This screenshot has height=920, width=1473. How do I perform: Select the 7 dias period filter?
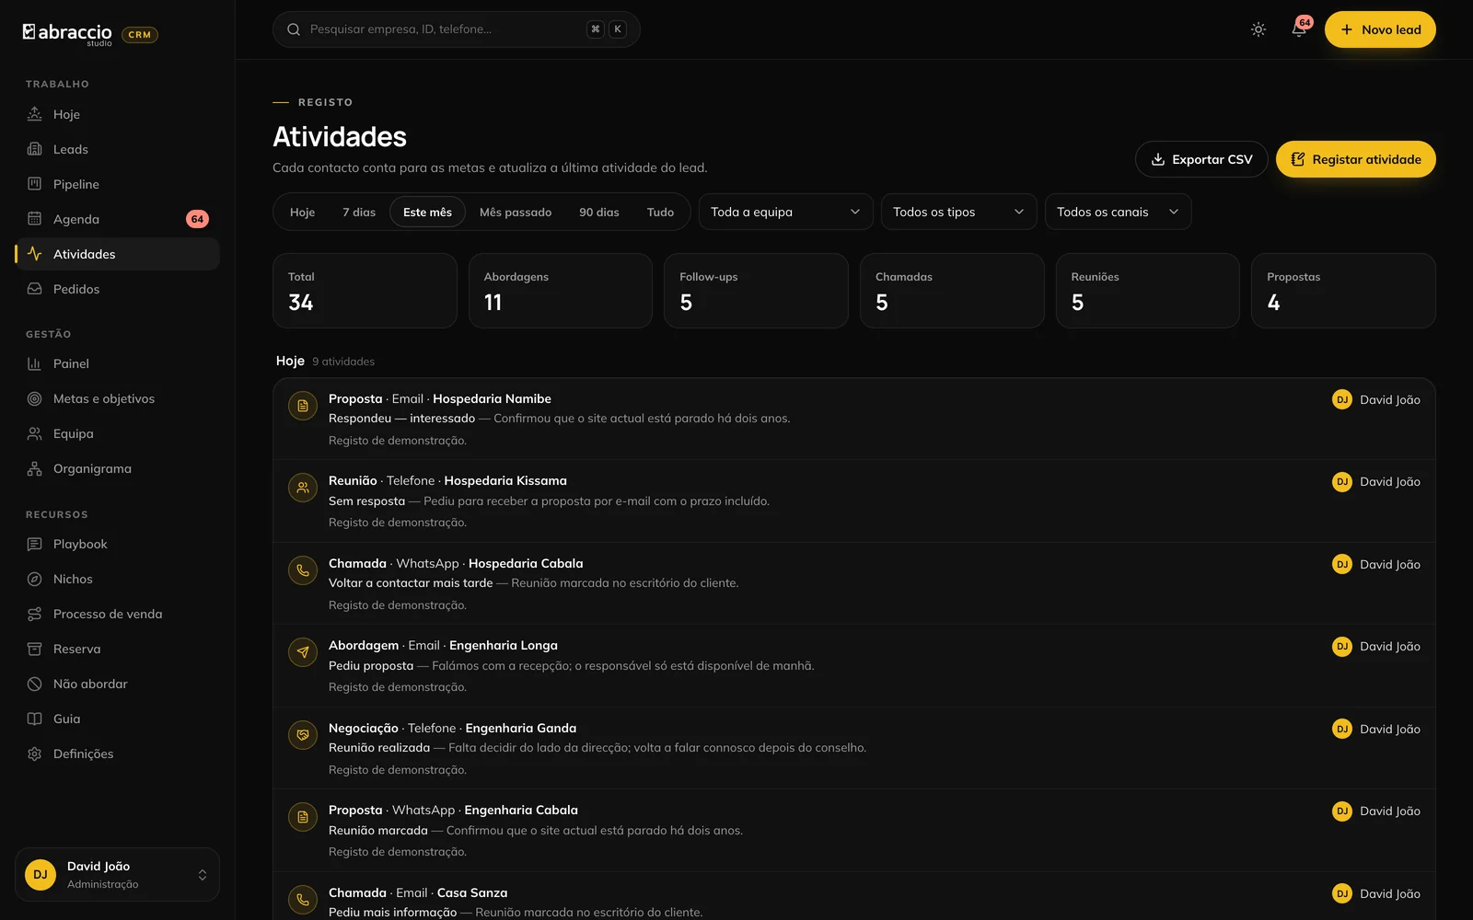tap(359, 212)
